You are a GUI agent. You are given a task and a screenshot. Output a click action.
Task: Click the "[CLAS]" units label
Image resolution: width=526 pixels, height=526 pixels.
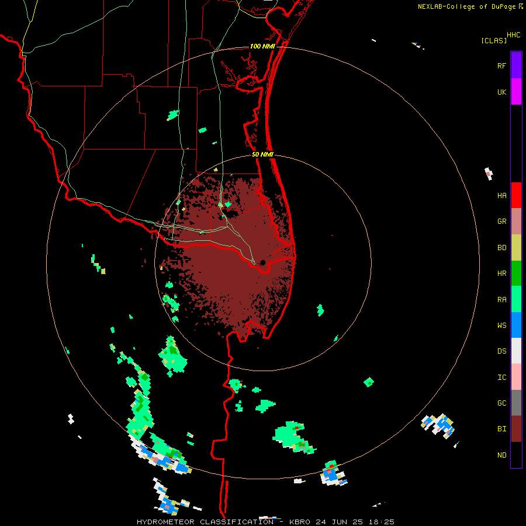coord(494,40)
